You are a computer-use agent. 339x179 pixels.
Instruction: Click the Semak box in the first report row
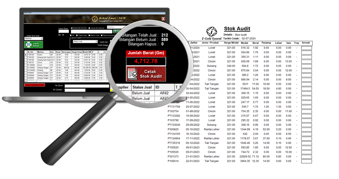(306, 48)
